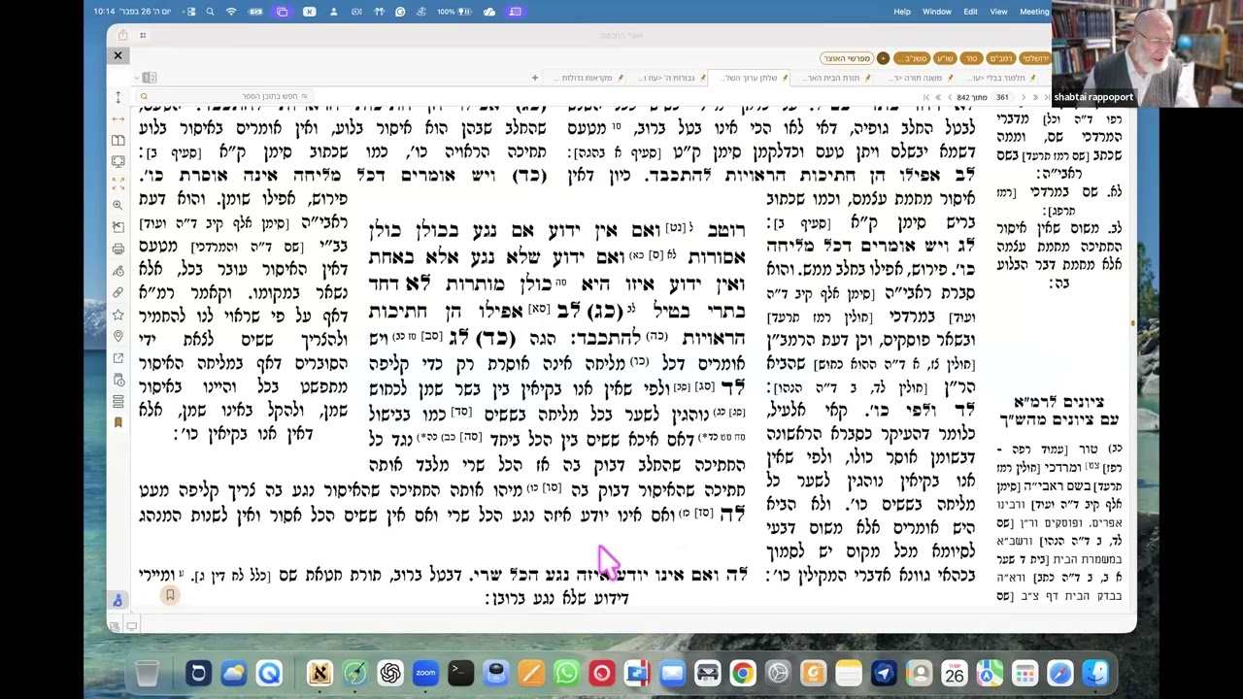Open Window menu in the menu bar

point(936,12)
